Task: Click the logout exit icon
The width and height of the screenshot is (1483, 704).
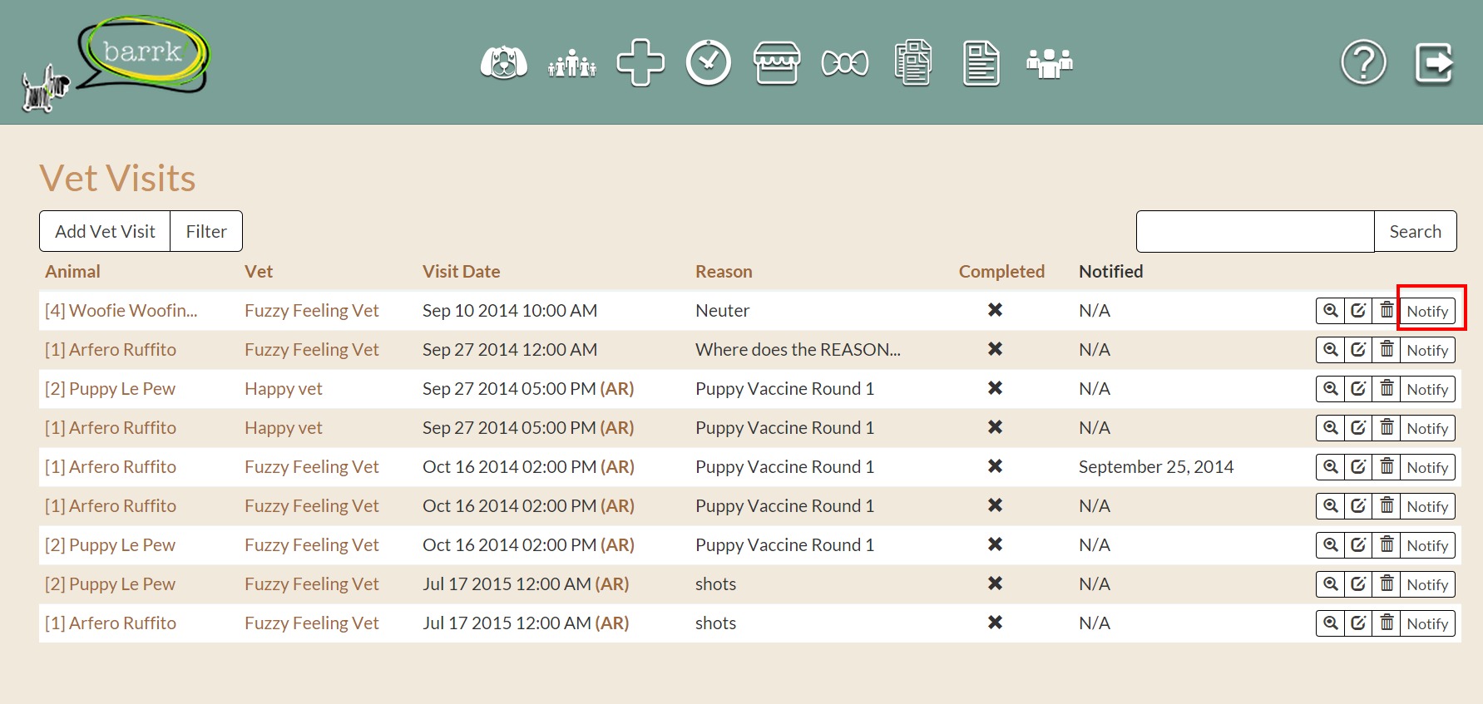Action: tap(1434, 63)
